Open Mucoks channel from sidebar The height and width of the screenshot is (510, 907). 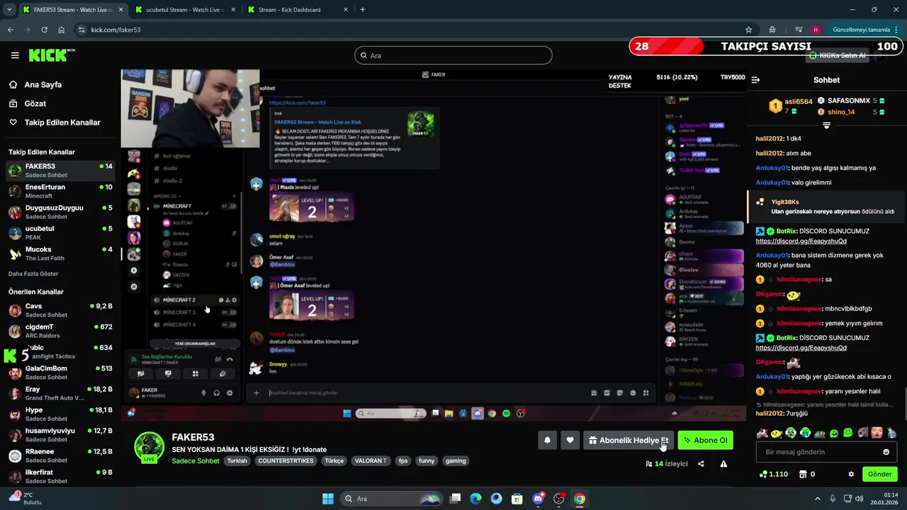(60, 254)
